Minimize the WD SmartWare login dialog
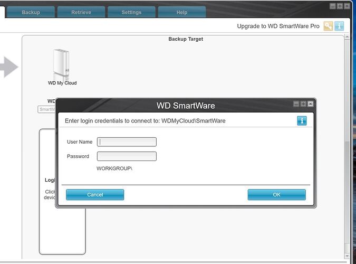The height and width of the screenshot is (264, 356). tap(296, 104)
